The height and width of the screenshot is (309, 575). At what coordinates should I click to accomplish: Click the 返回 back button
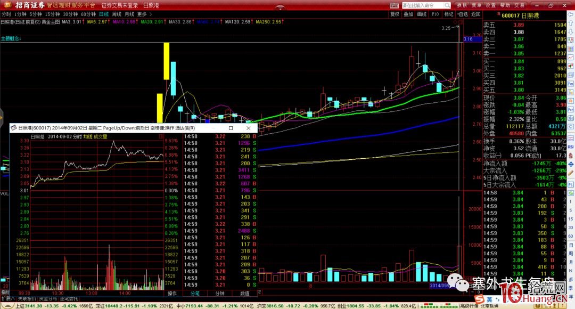pos(475,14)
